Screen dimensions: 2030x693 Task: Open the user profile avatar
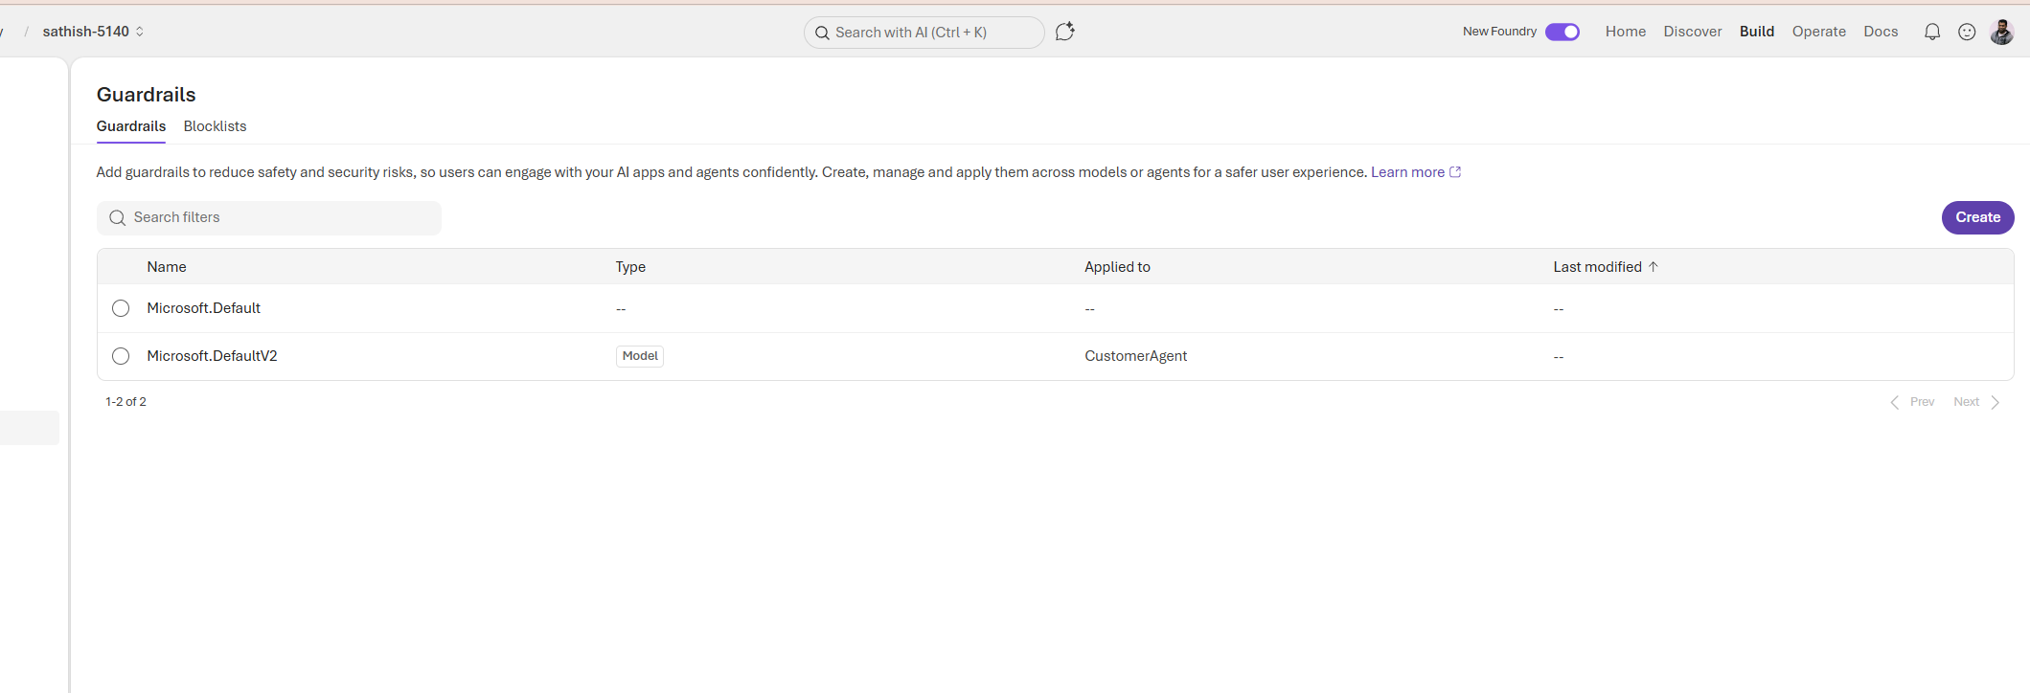[2001, 32]
